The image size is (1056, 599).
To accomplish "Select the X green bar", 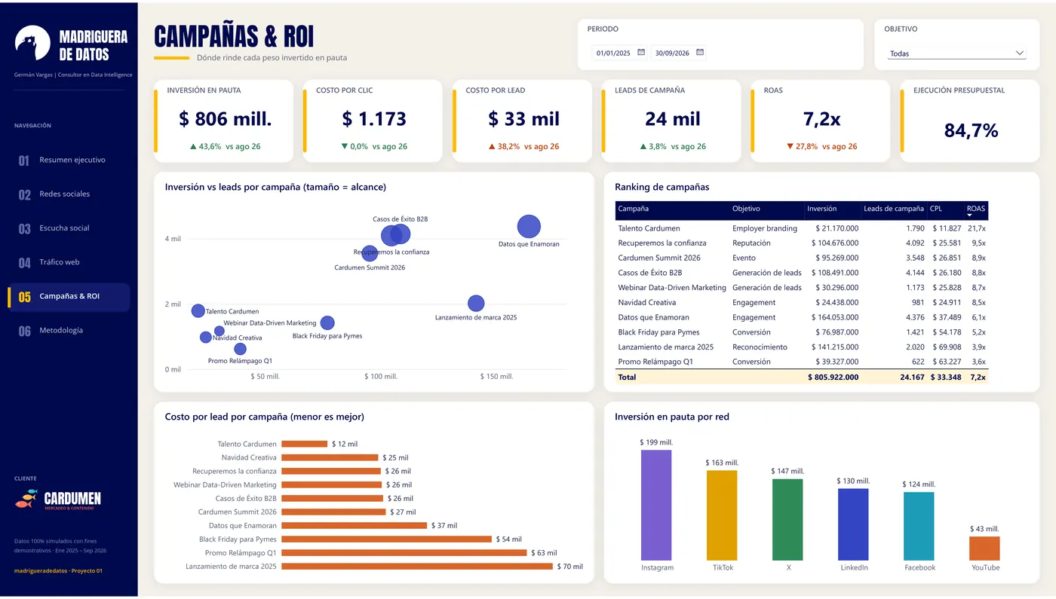I will [787, 520].
